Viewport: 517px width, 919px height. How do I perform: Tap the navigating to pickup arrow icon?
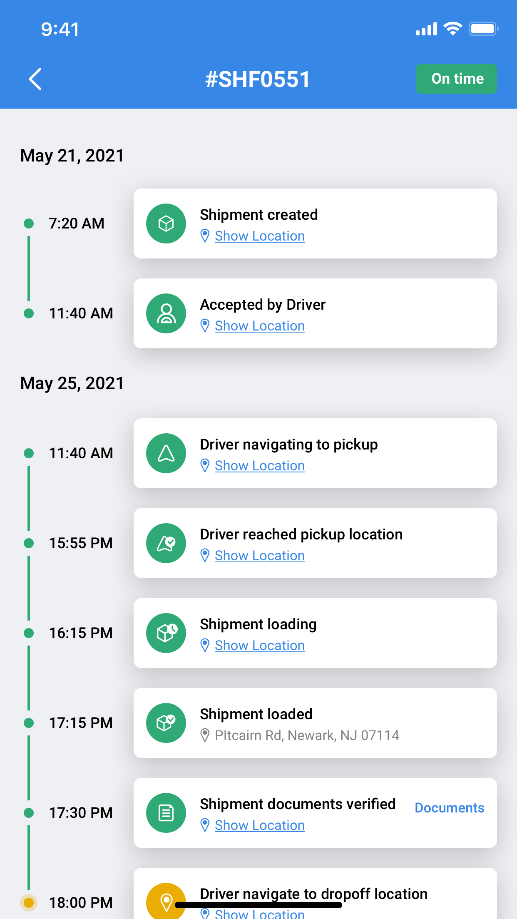[x=166, y=453]
